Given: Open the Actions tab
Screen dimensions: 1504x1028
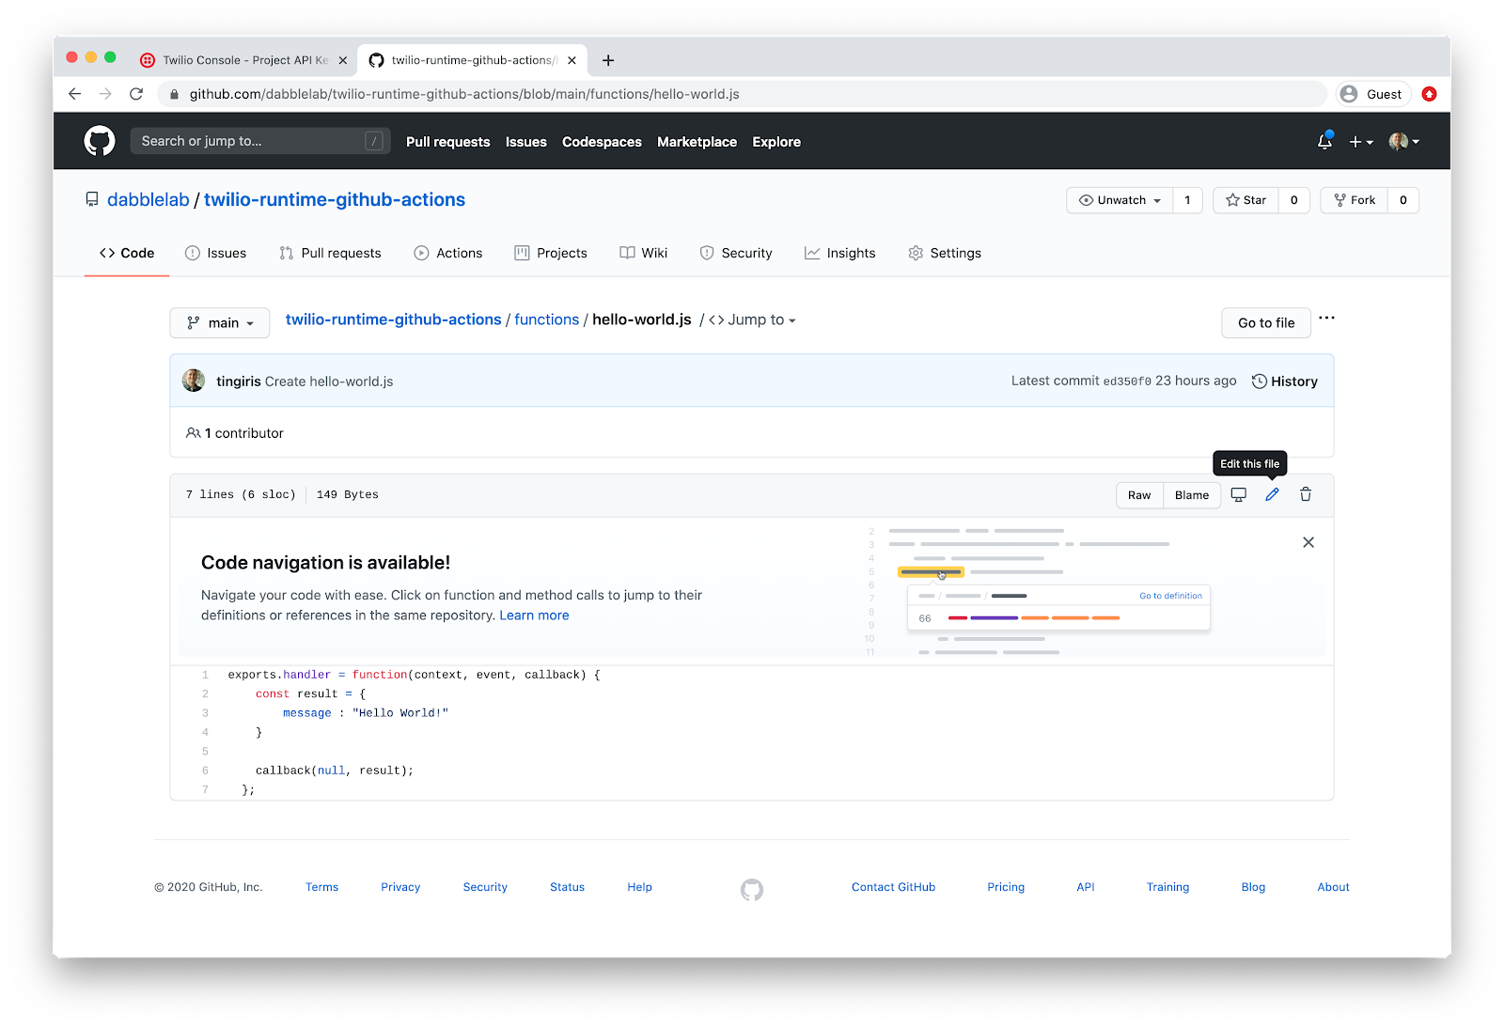Looking at the screenshot, I should 448,253.
